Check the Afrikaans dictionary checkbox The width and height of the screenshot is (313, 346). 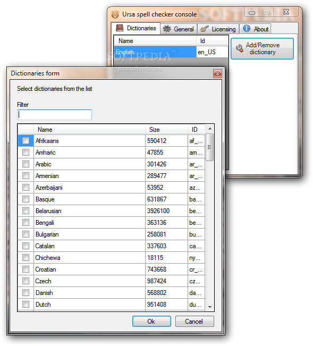26,140
